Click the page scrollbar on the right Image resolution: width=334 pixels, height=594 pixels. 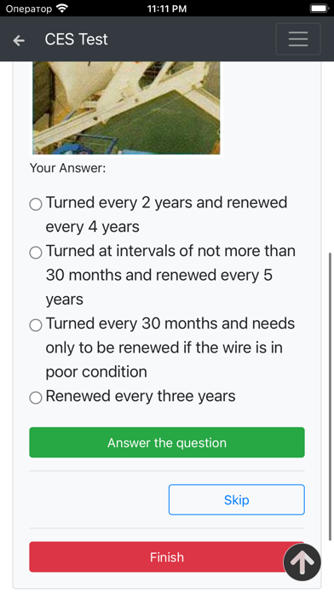(331, 398)
